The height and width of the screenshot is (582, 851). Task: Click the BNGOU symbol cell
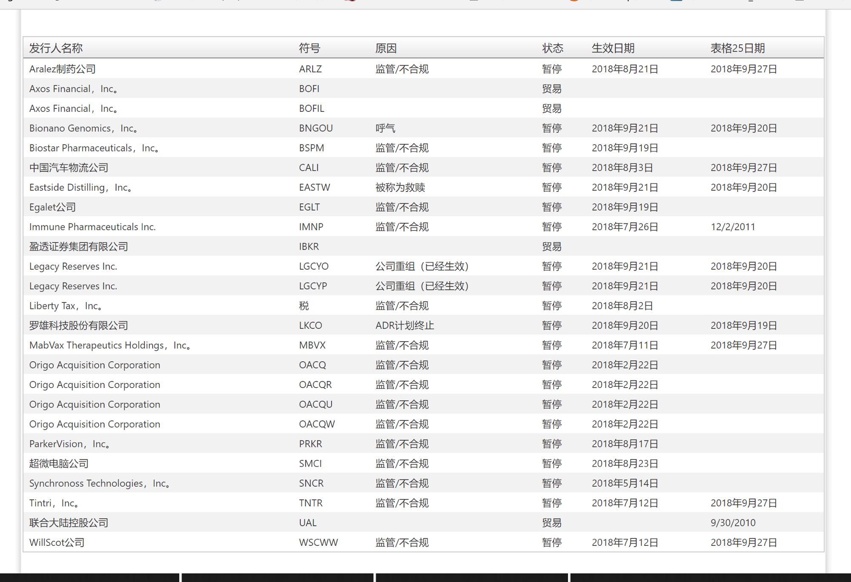click(x=316, y=128)
